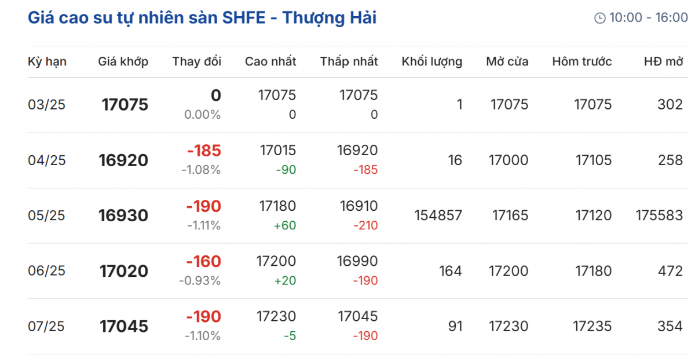Click the Thay đổi column header
695x355 pixels.
(x=196, y=61)
